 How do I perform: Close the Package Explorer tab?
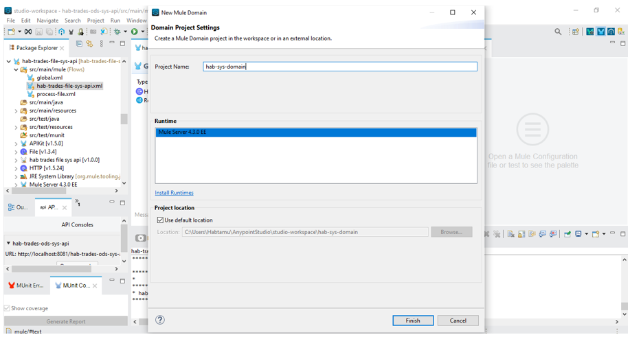click(62, 48)
